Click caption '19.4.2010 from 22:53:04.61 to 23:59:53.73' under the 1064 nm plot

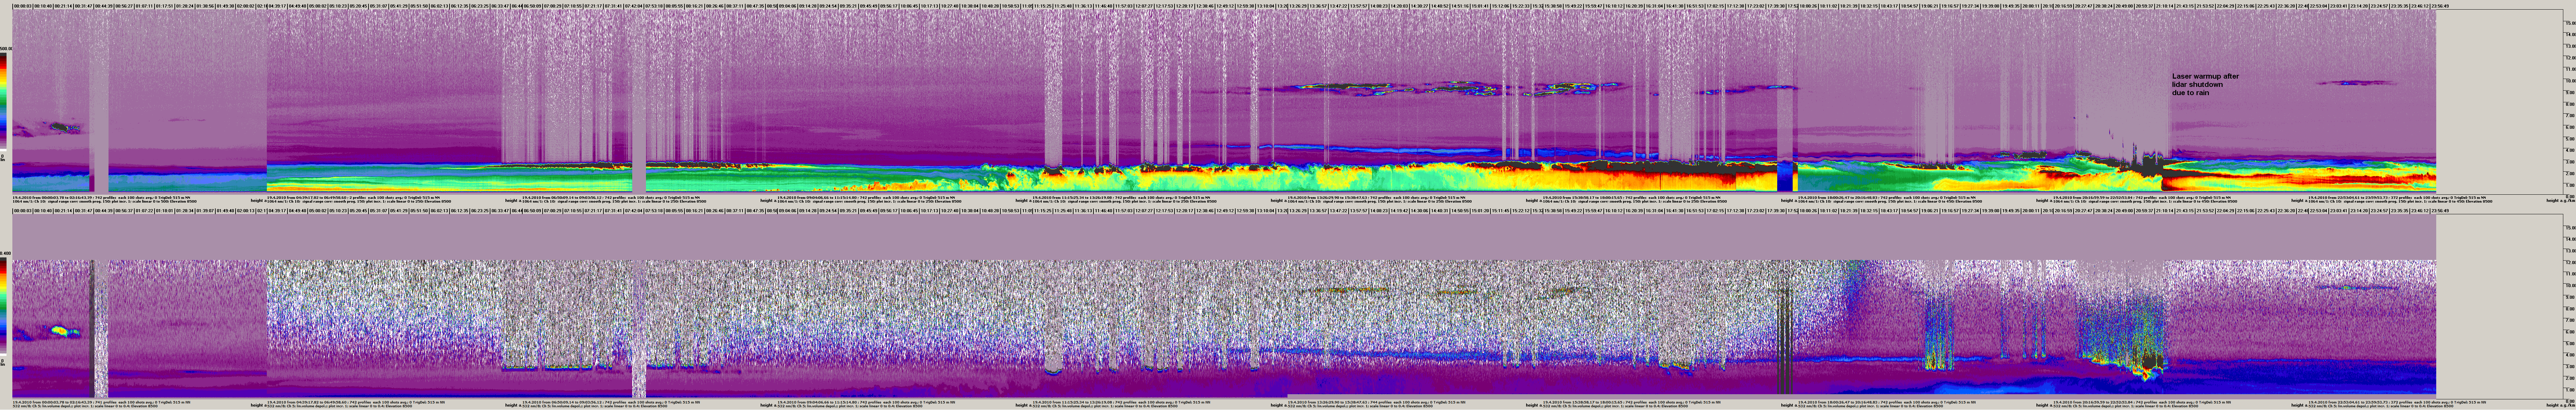pos(2348,198)
